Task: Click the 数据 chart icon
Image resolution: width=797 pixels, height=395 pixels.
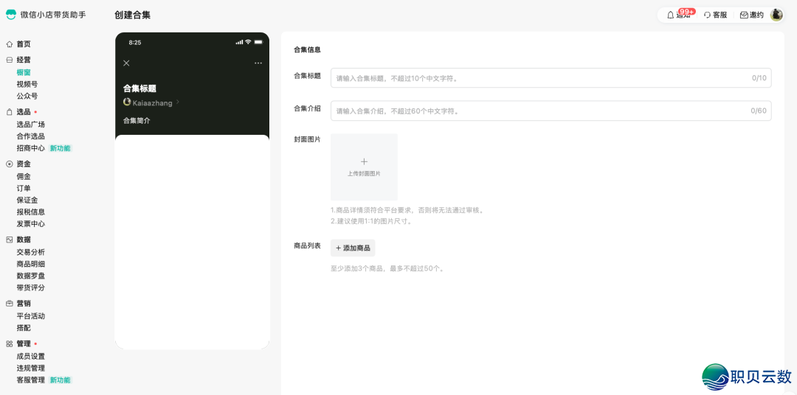Action: 10,240
